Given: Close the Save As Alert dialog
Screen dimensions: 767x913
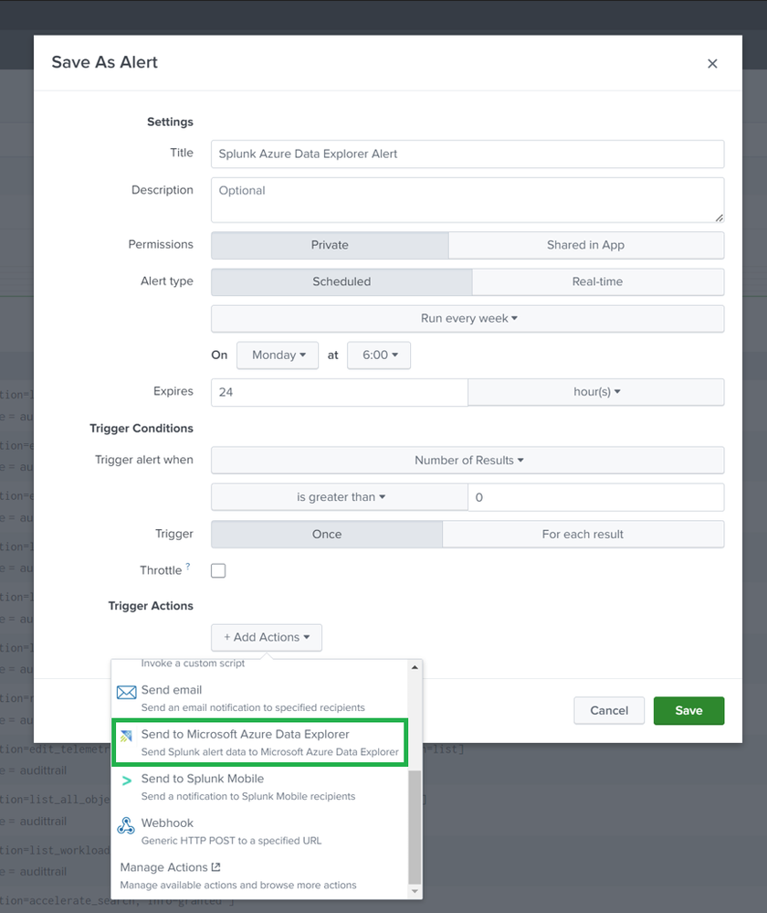Looking at the screenshot, I should [712, 63].
